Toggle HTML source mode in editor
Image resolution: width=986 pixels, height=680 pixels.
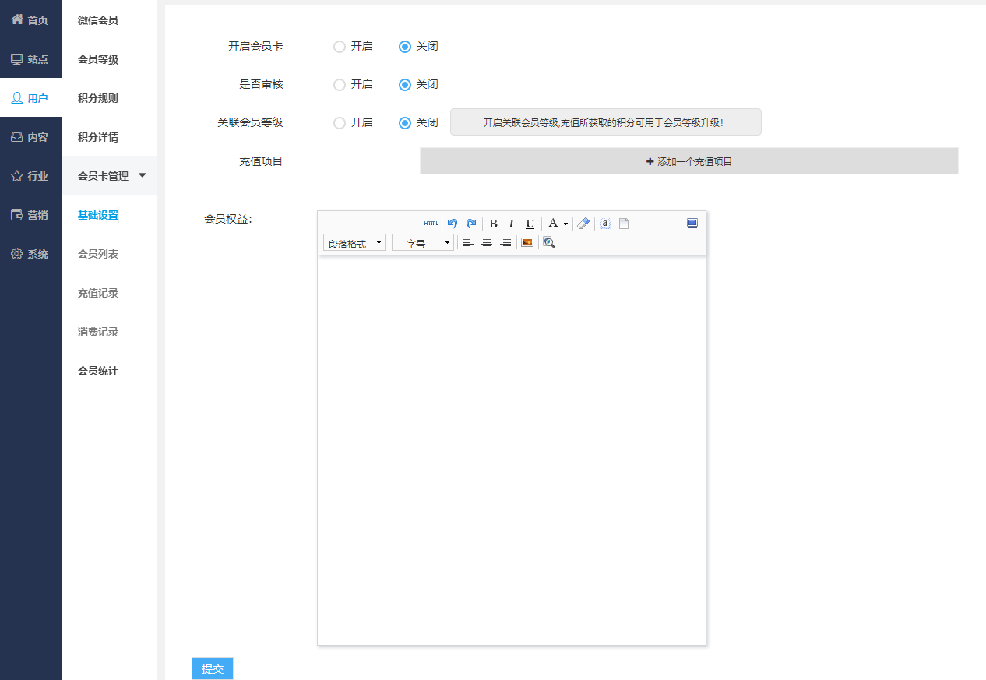(431, 224)
